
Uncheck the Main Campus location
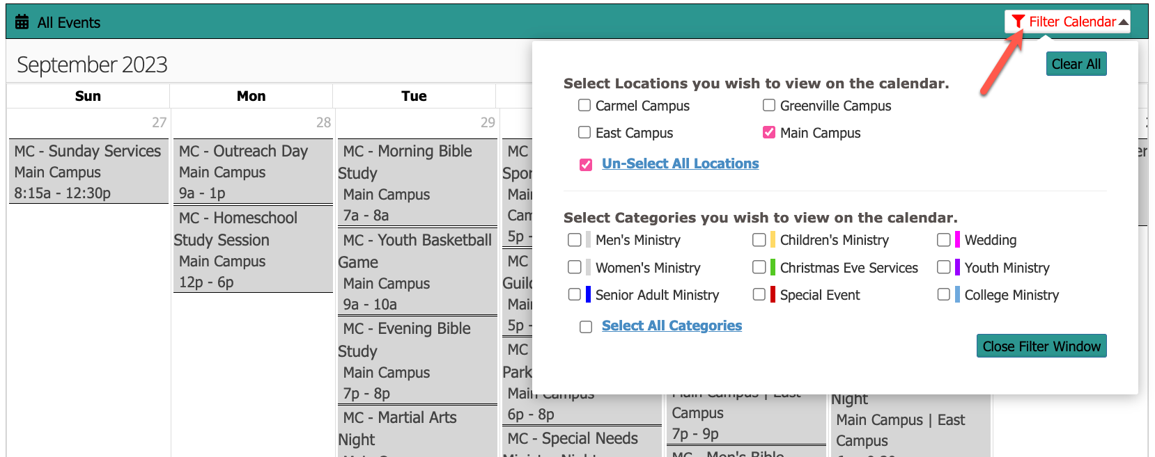coord(769,132)
